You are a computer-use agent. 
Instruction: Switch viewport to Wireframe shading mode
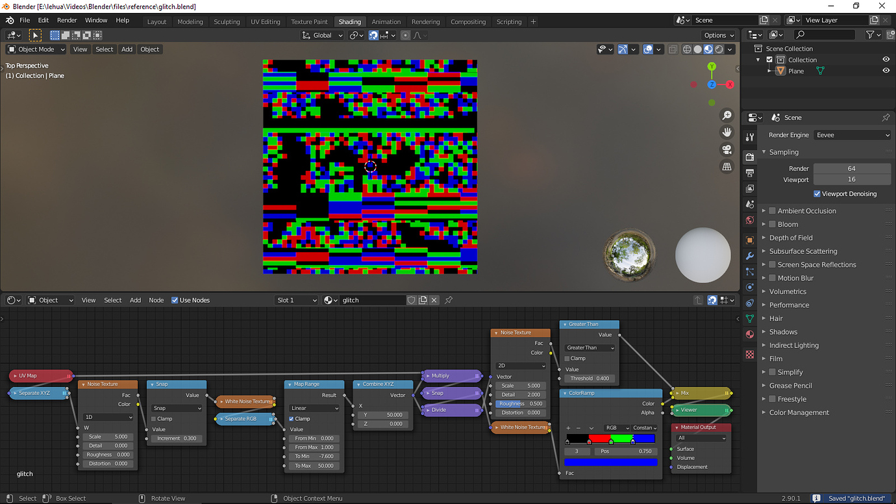pos(688,49)
